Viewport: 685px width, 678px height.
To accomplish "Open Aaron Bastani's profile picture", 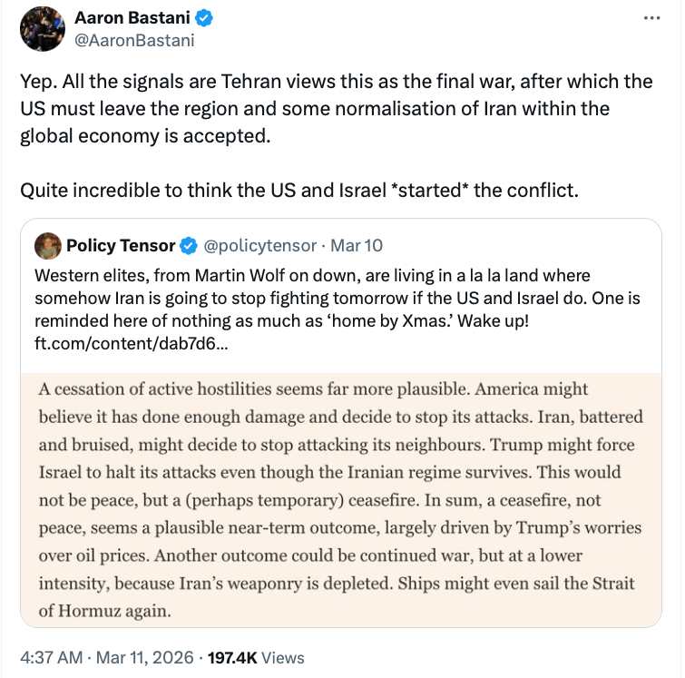I will (42, 29).
